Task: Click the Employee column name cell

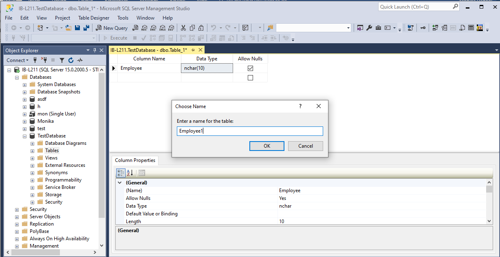Action: click(x=149, y=68)
